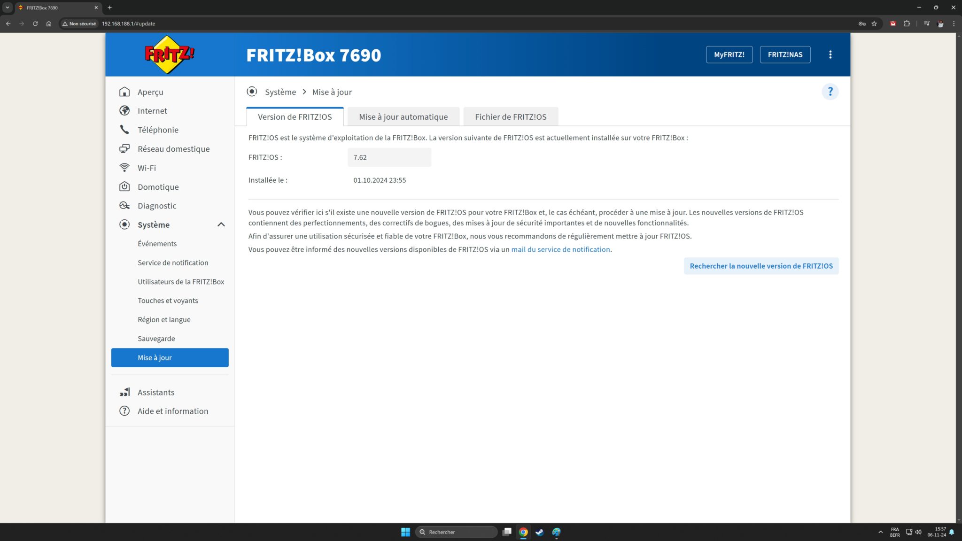Click the Internet globe icon
Image resolution: width=962 pixels, height=541 pixels.
coord(124,110)
